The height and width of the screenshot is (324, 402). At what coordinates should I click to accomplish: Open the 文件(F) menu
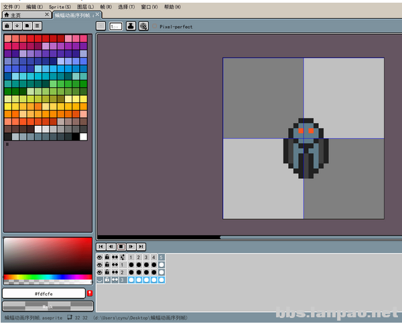(11, 7)
